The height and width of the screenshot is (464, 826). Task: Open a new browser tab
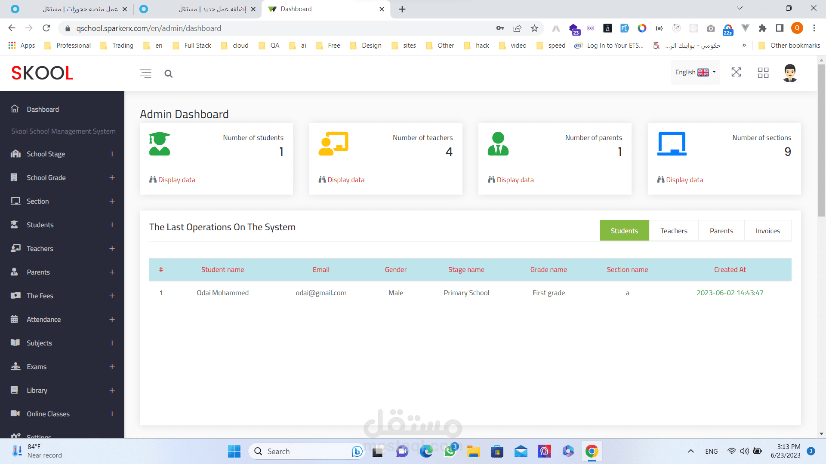point(402,9)
